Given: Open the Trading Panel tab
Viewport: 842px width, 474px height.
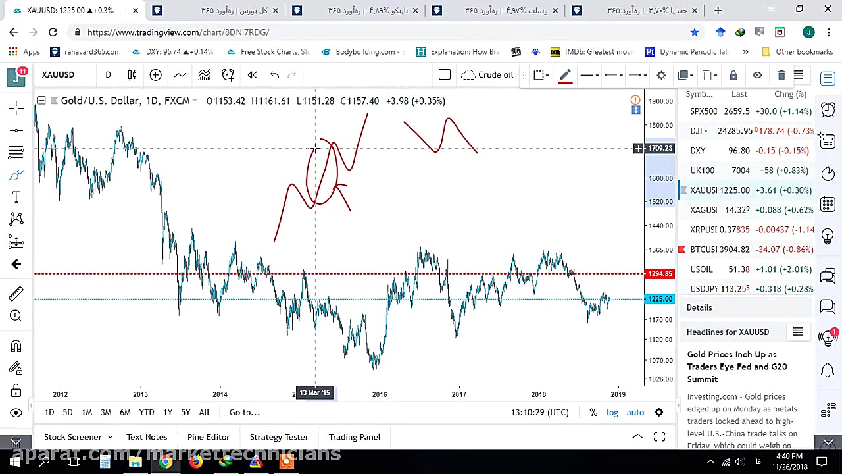Looking at the screenshot, I should click(x=355, y=437).
